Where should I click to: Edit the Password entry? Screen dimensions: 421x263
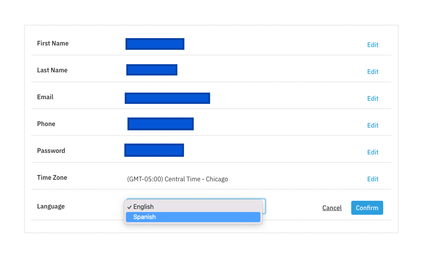click(x=373, y=152)
